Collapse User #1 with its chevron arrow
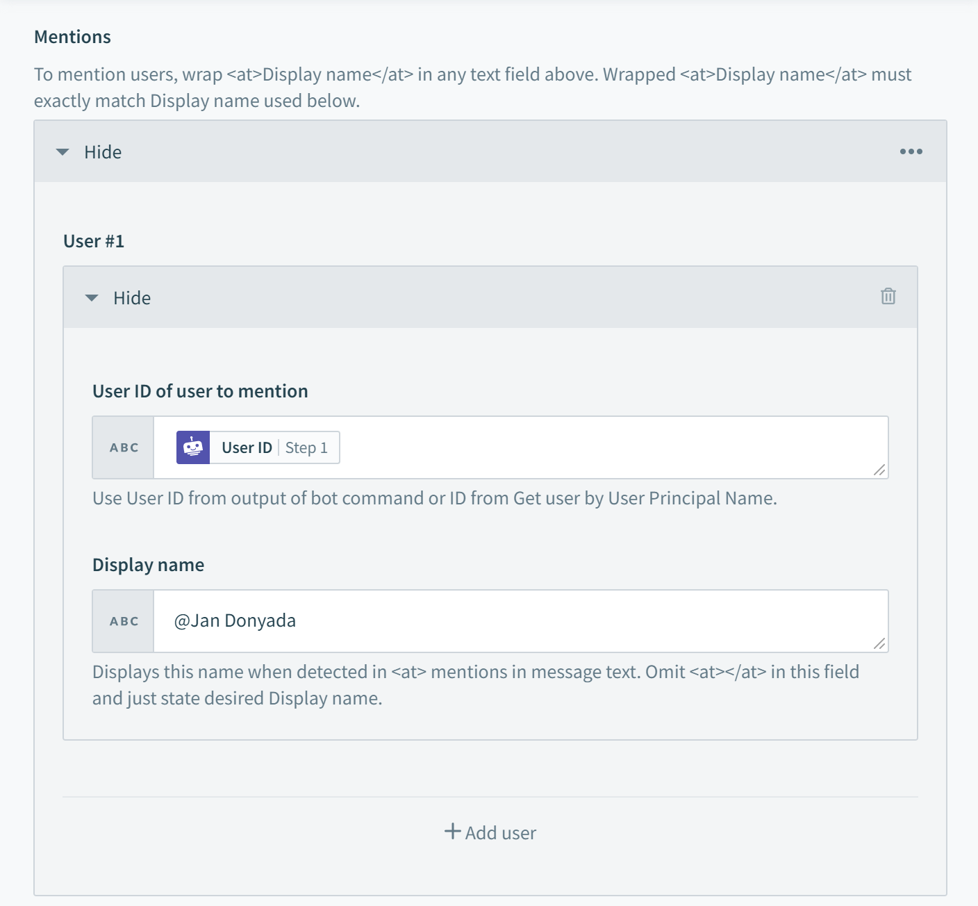The width and height of the screenshot is (978, 906). tap(92, 297)
